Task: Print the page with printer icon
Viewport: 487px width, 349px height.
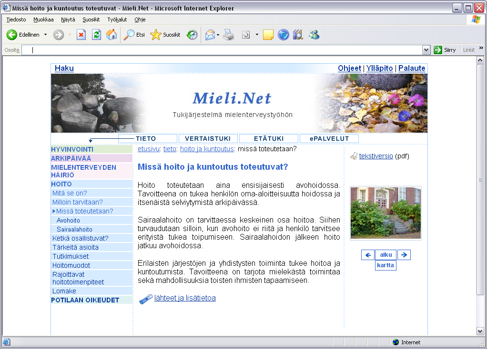Action: (x=229, y=35)
